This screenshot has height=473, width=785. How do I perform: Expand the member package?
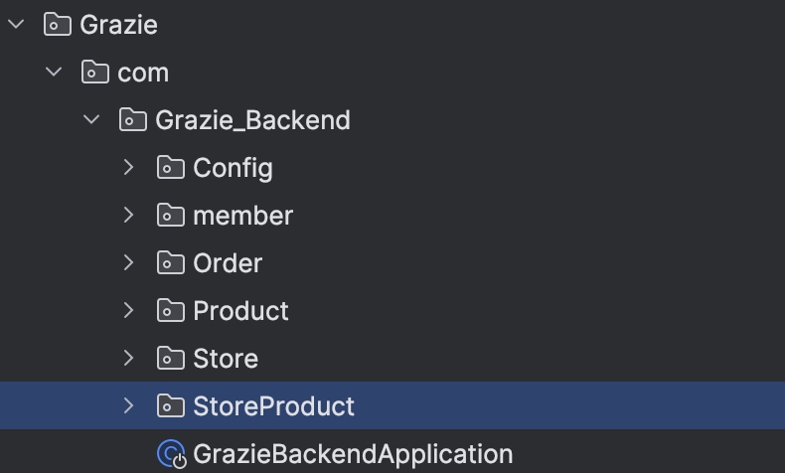pyautogui.click(x=128, y=216)
